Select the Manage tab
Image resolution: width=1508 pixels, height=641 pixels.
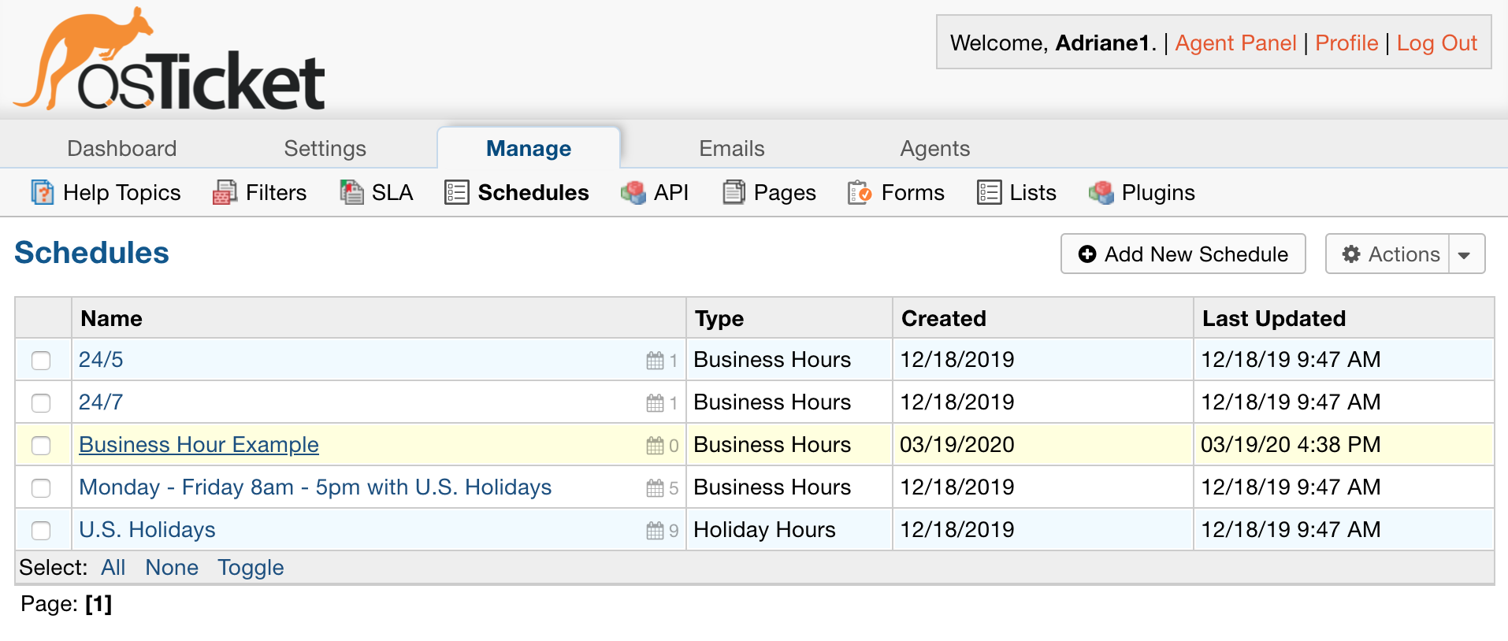529,148
